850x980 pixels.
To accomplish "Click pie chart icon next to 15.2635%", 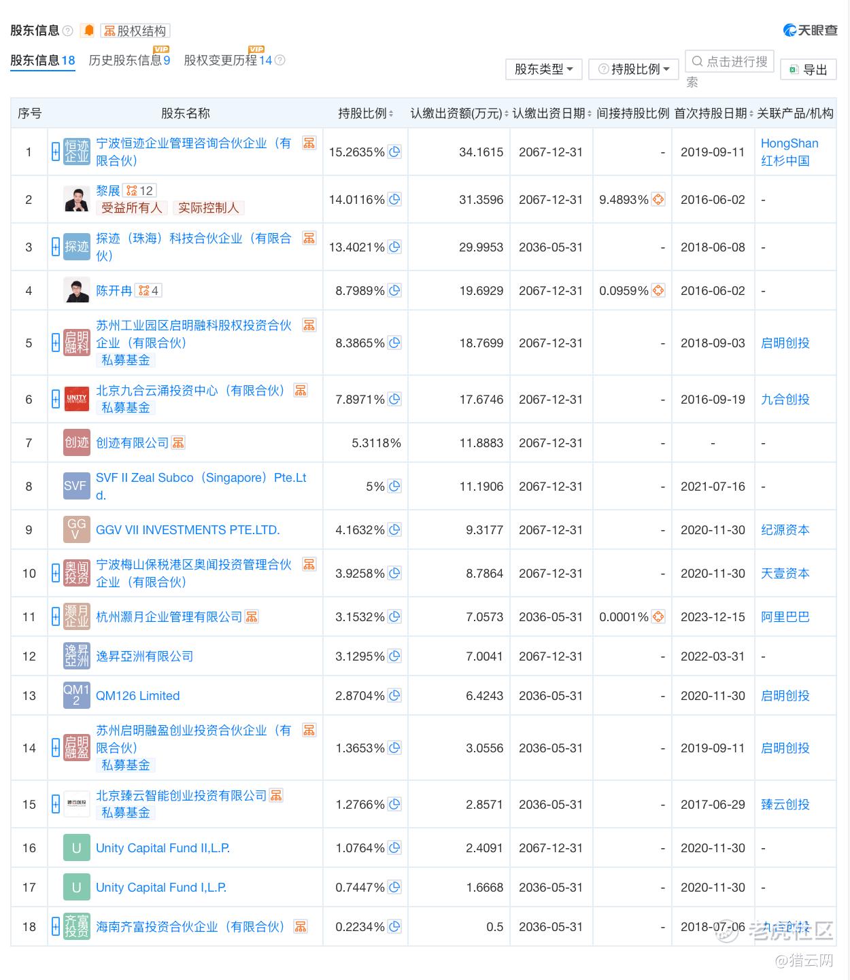I will tap(394, 152).
